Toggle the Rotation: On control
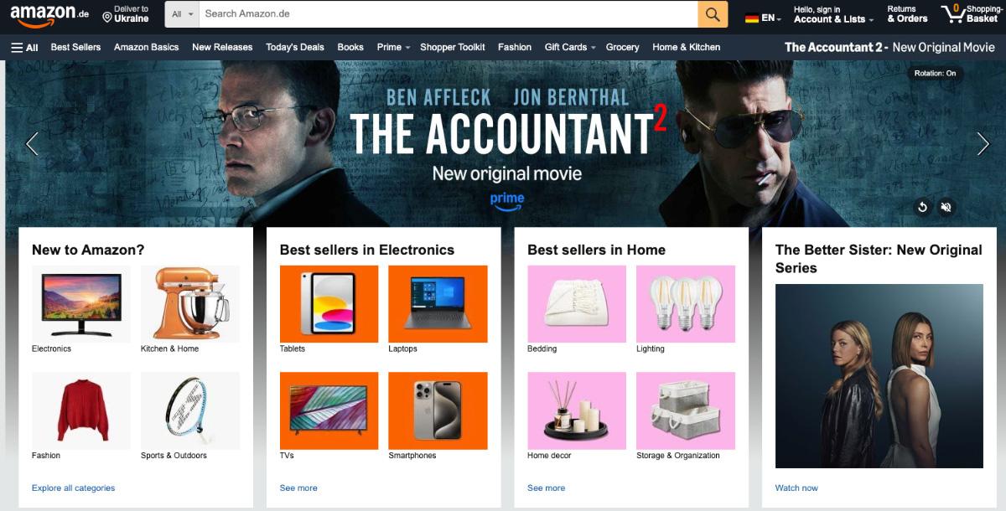The width and height of the screenshot is (1006, 511). click(x=935, y=74)
